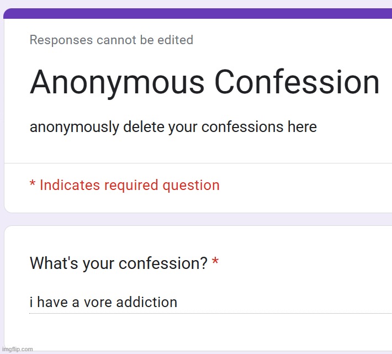Click the red asterisk beside the question

215,262
